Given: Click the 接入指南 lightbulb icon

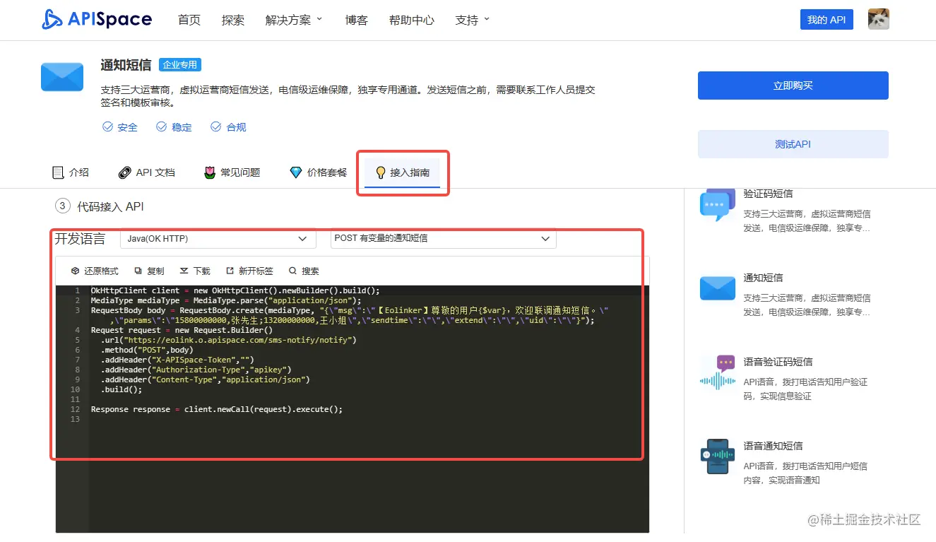Looking at the screenshot, I should pos(381,172).
